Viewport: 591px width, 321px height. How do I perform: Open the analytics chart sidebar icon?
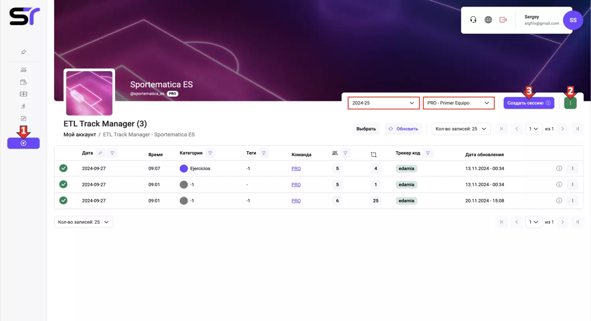pos(23,70)
